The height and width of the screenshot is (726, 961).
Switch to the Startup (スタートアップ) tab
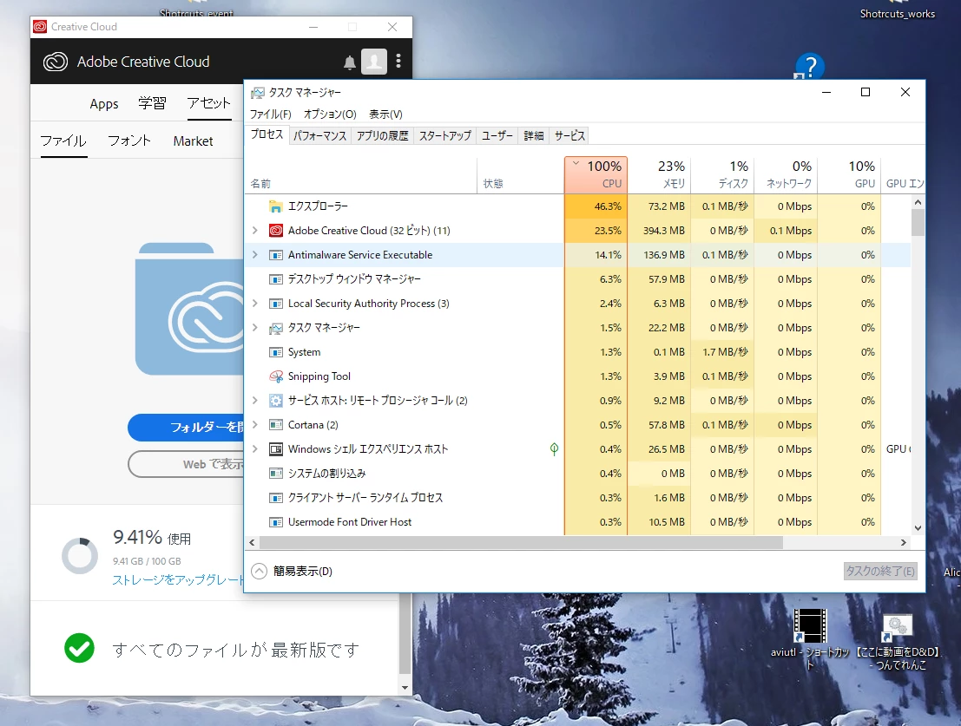click(x=445, y=136)
